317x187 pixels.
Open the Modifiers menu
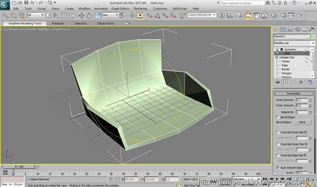(84, 9)
